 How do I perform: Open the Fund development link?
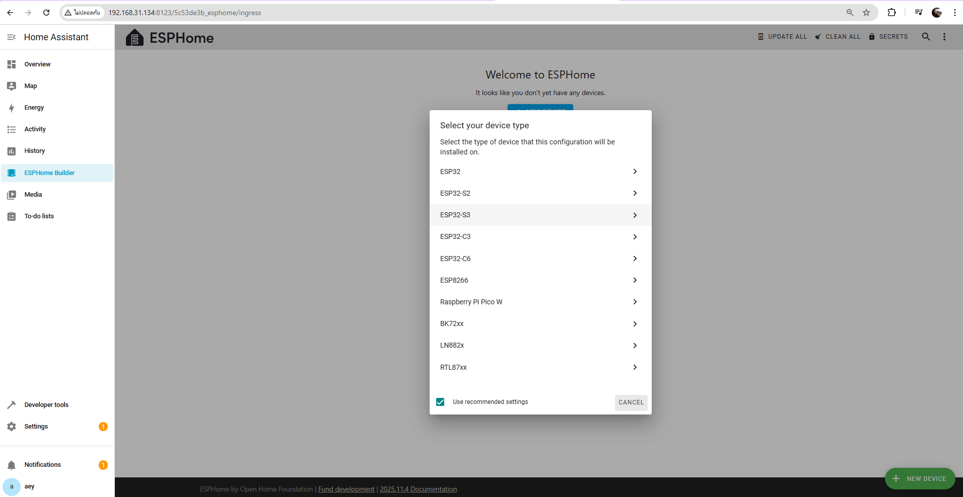click(346, 489)
